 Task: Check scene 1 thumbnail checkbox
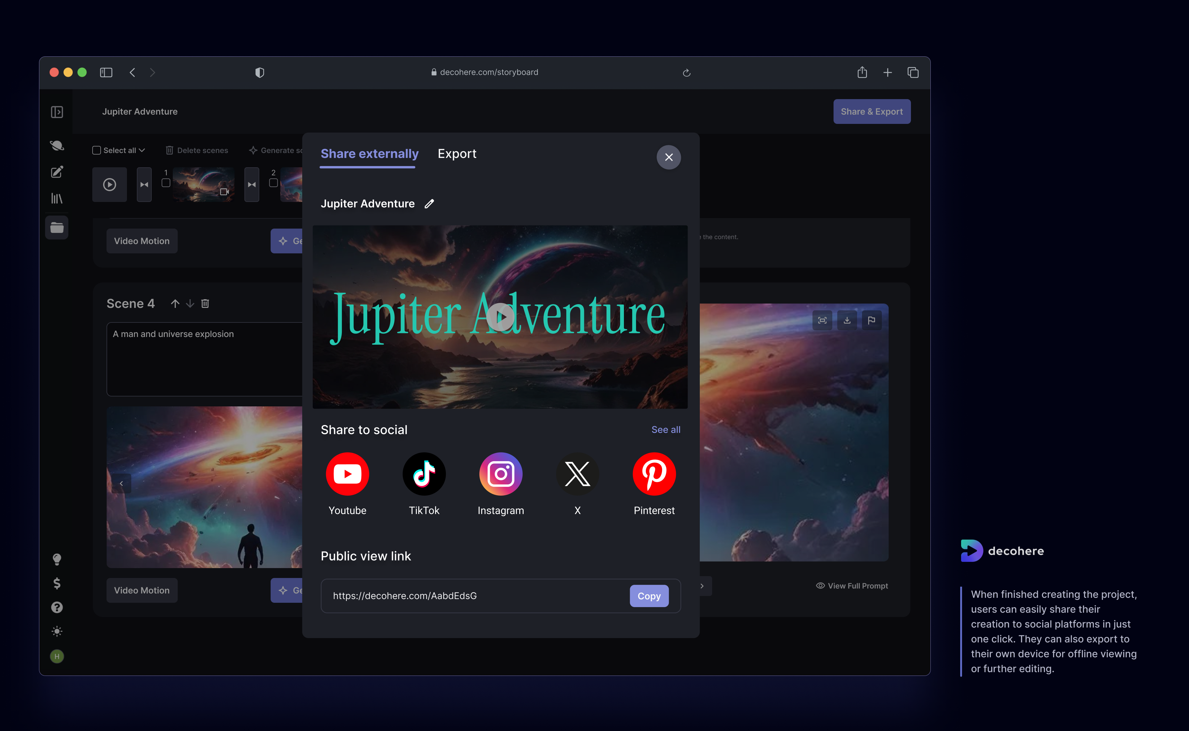point(166,183)
